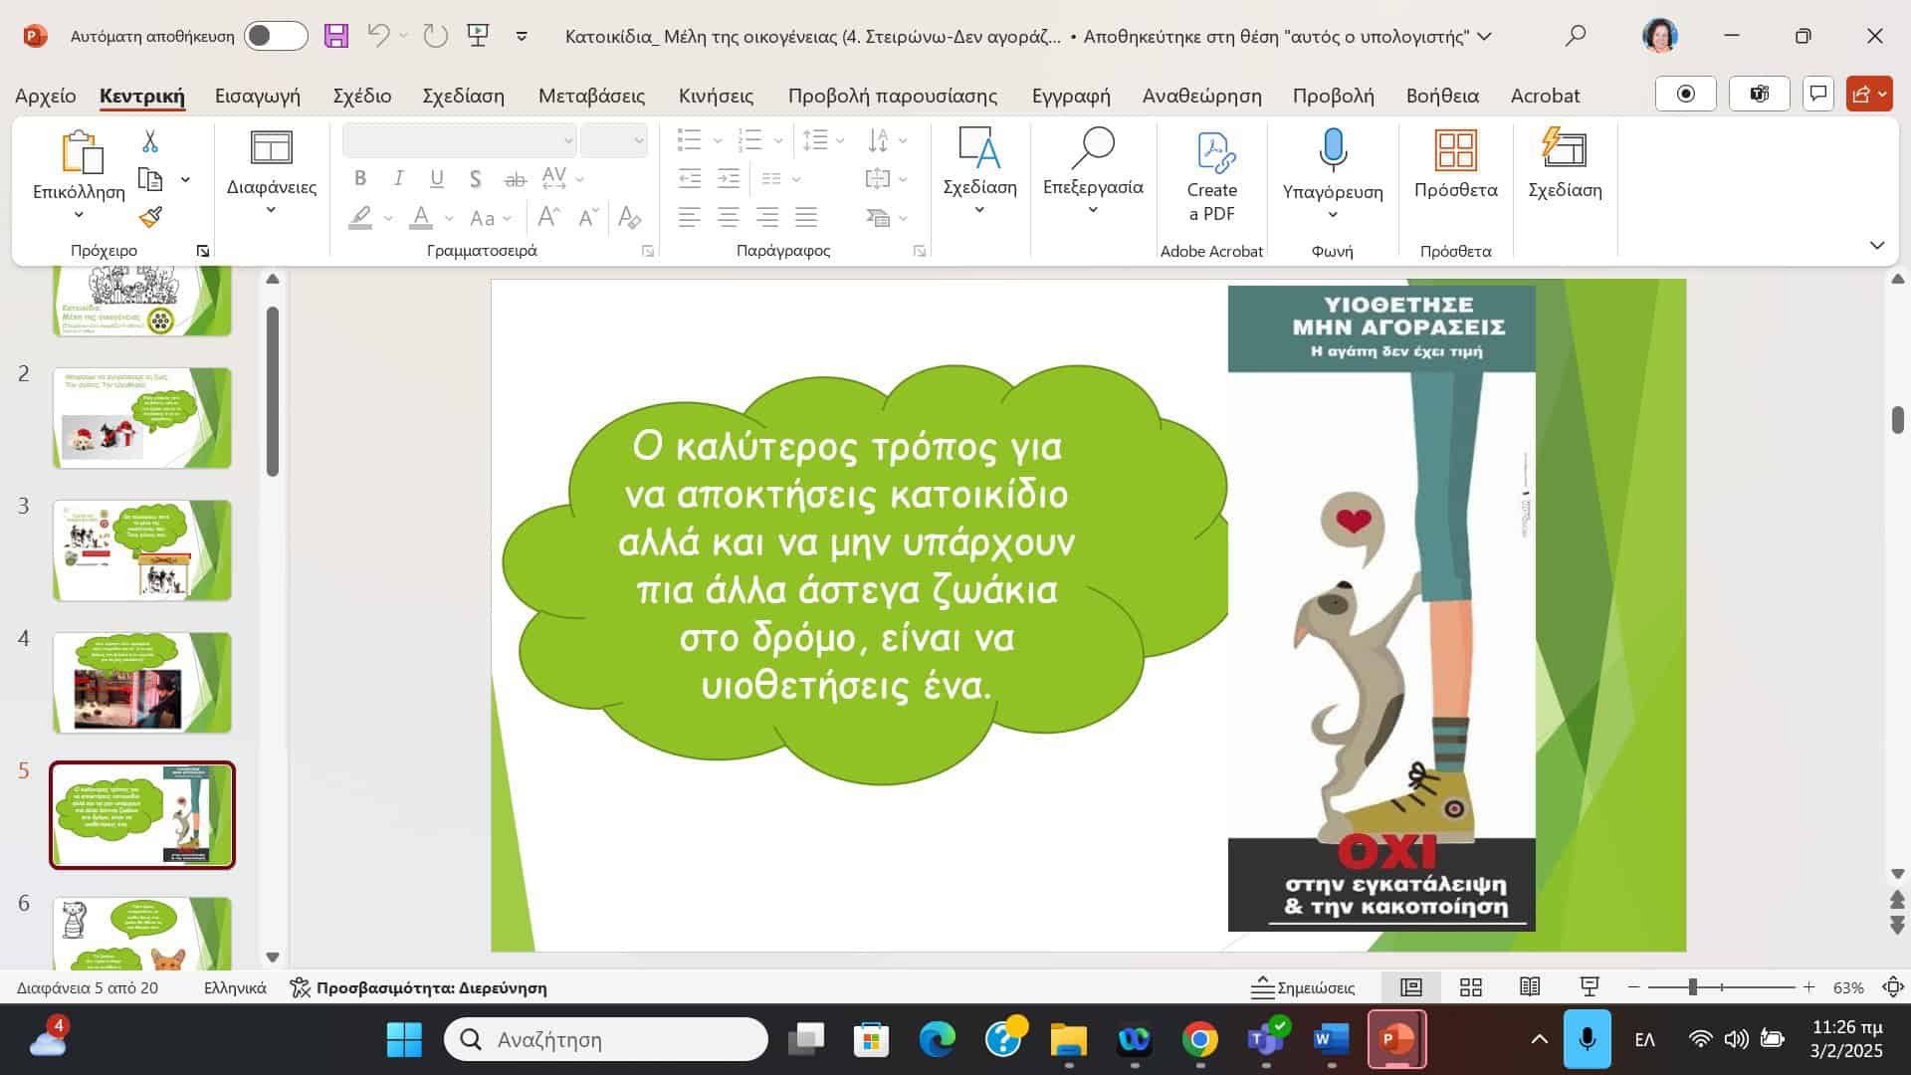The height and width of the screenshot is (1075, 1911).
Task: Open the font name combo box
Action: click(x=459, y=140)
